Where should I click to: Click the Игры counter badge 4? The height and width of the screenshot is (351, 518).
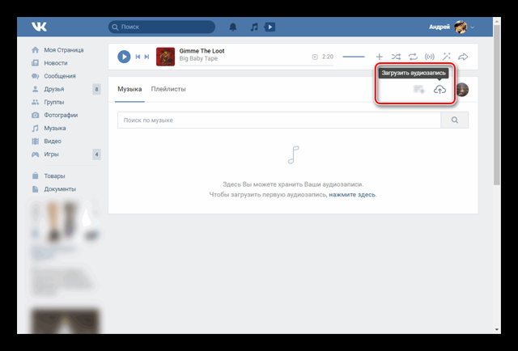pyautogui.click(x=96, y=154)
